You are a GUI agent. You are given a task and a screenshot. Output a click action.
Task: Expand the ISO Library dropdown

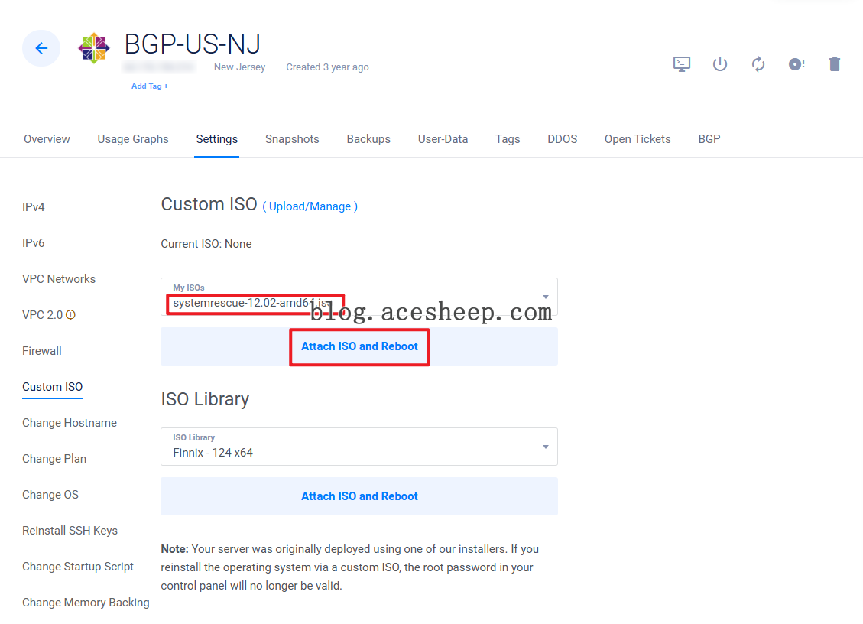pyautogui.click(x=546, y=447)
